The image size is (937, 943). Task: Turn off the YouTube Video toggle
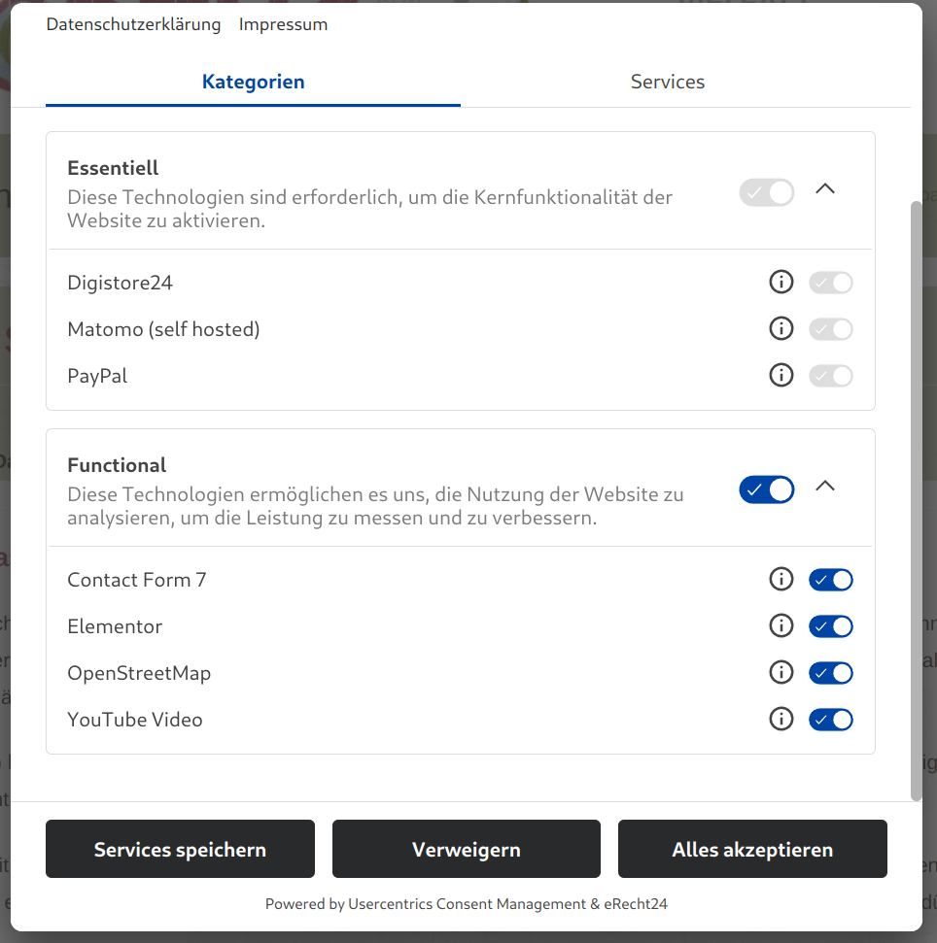[x=830, y=720]
